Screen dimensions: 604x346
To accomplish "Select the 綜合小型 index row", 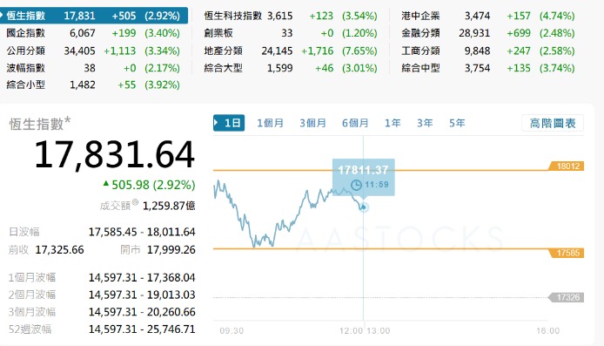I will click(94, 85).
